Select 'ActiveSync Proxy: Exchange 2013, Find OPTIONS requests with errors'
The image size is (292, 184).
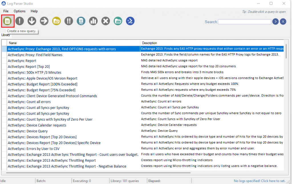(x=62, y=49)
